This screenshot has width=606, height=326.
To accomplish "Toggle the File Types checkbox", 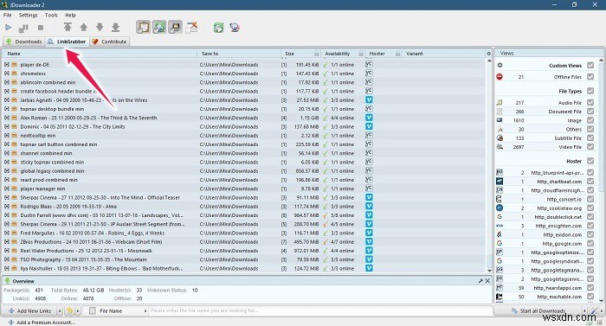I will pyautogui.click(x=590, y=91).
